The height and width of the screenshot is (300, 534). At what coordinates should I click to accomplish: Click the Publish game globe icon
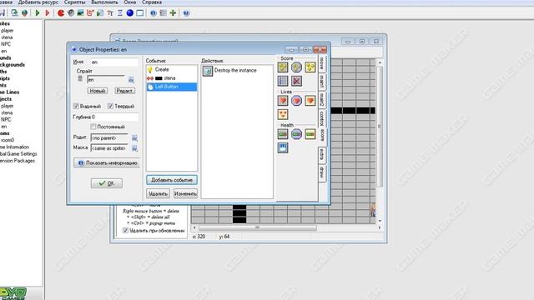[x=24, y=13]
